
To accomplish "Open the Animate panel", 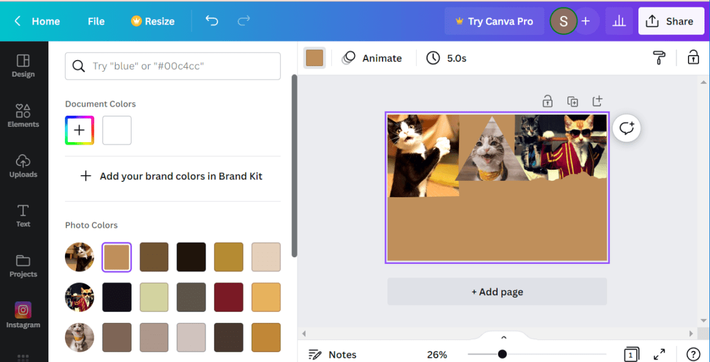I will coord(373,58).
